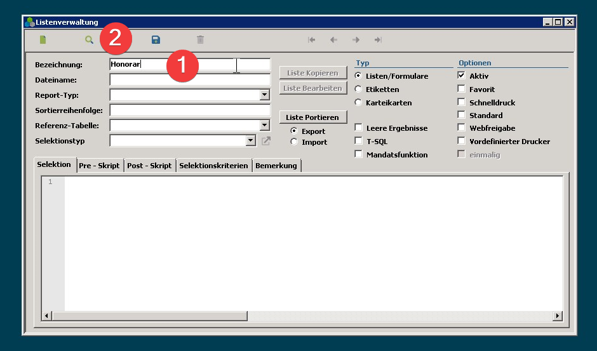597x351 pixels.
Task: Click the horizontal scrollbar left arrow
Action: point(47,315)
